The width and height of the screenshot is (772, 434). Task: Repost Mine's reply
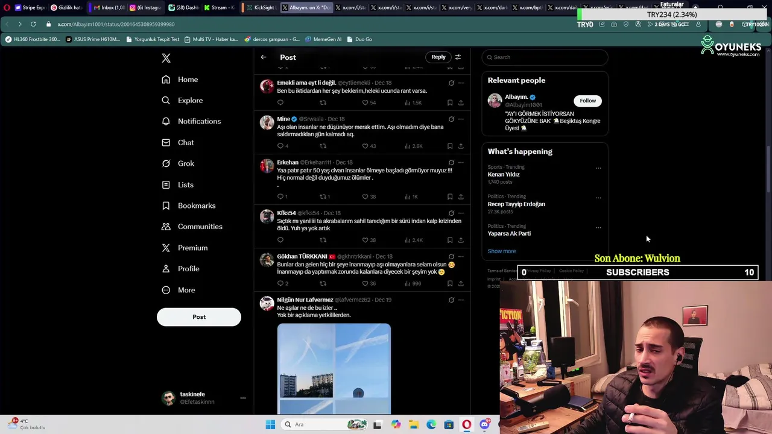[323, 146]
